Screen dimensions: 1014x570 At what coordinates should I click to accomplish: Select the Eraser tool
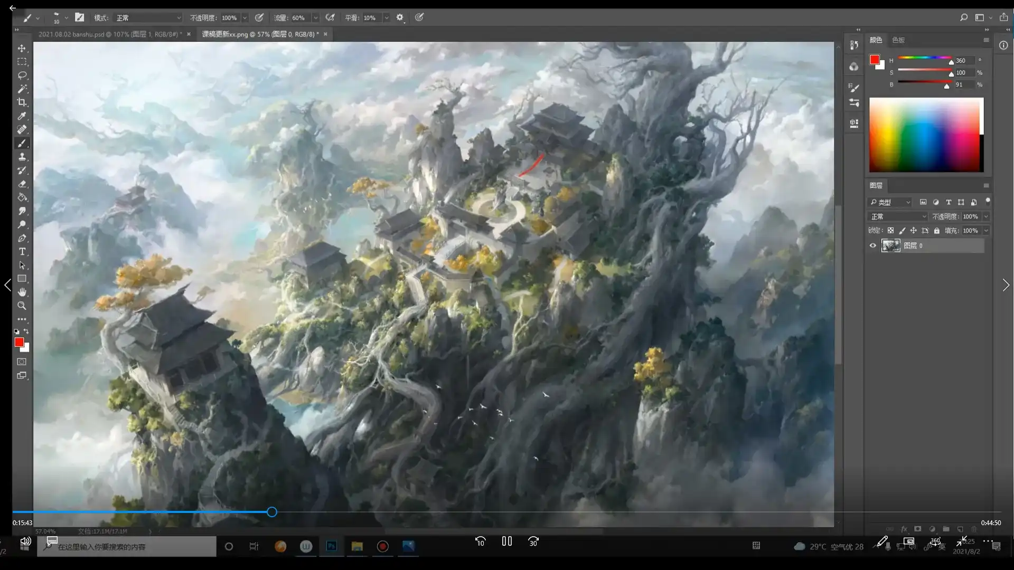pyautogui.click(x=22, y=184)
